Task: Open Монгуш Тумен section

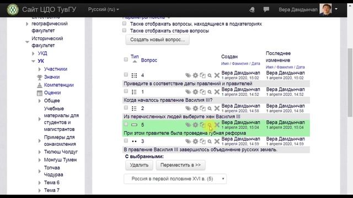Action: pos(60,159)
